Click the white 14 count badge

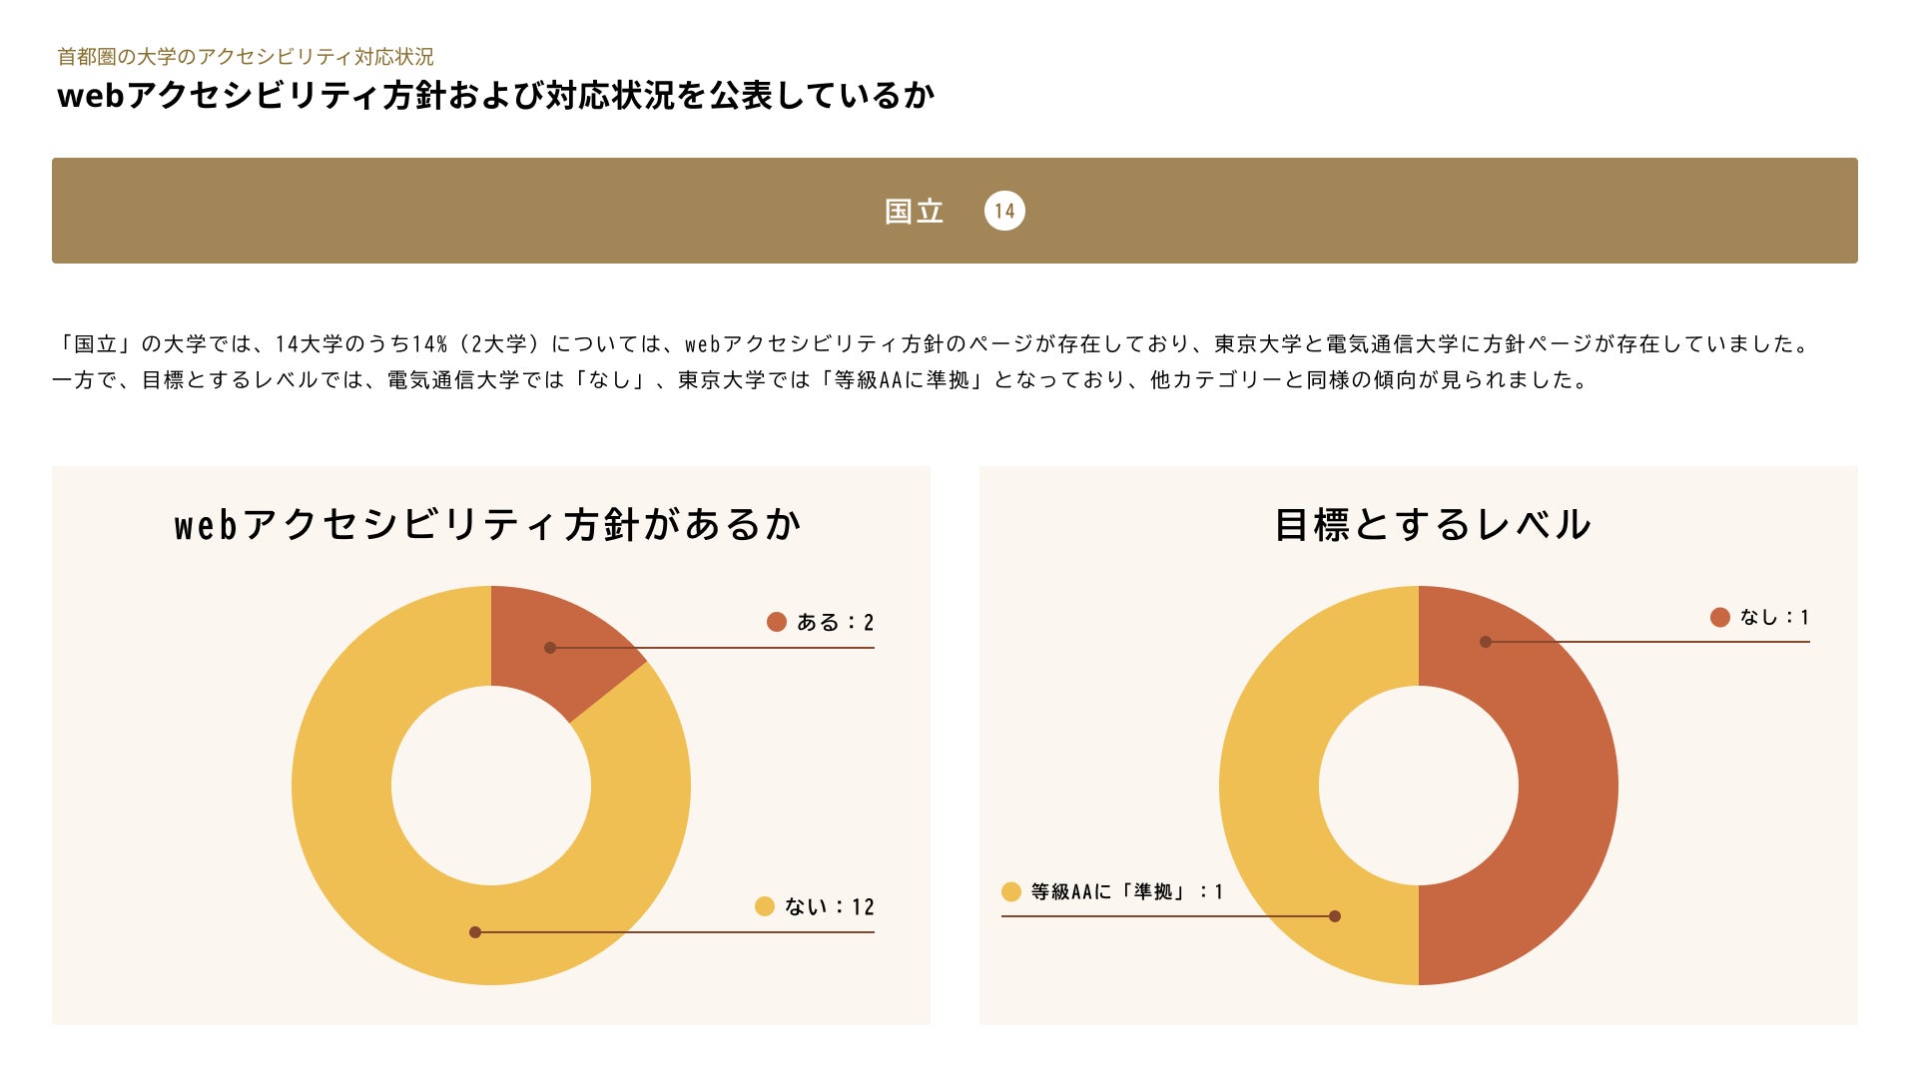(x=1004, y=211)
